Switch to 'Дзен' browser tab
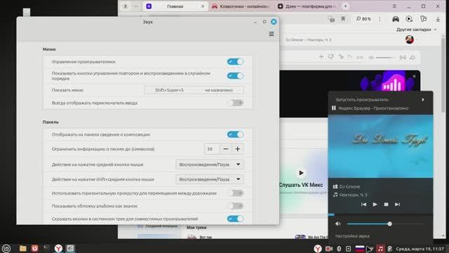This screenshot has height=253, width=449. pyautogui.click(x=307, y=6)
